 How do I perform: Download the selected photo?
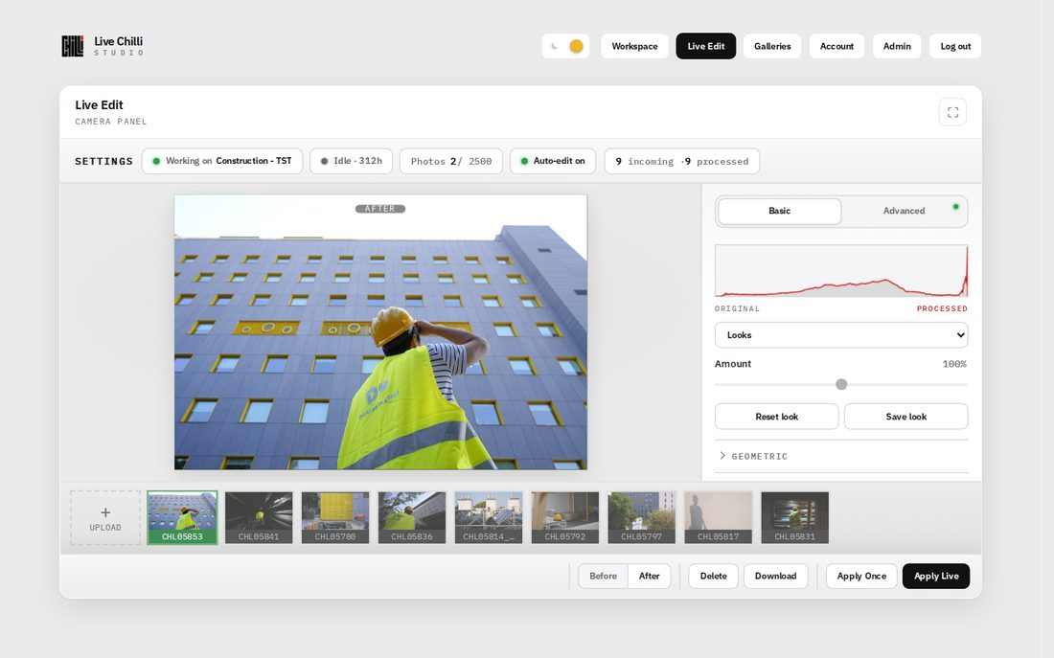[x=776, y=576]
